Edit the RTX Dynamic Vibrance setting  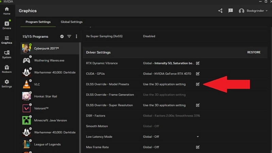click(x=198, y=63)
